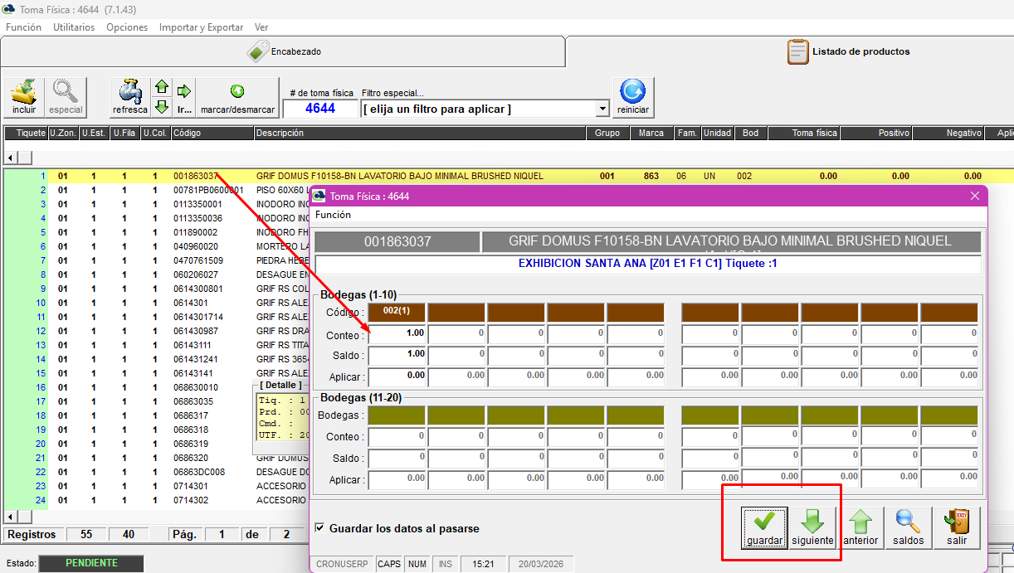Click the guardar green checkmark button
The image size is (1014, 573).
pos(764,527)
